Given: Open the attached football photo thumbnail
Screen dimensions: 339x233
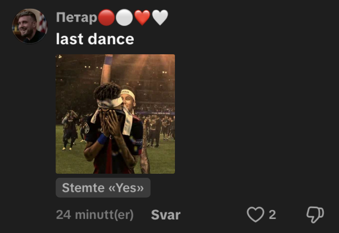Looking at the screenshot, I should [x=115, y=114].
